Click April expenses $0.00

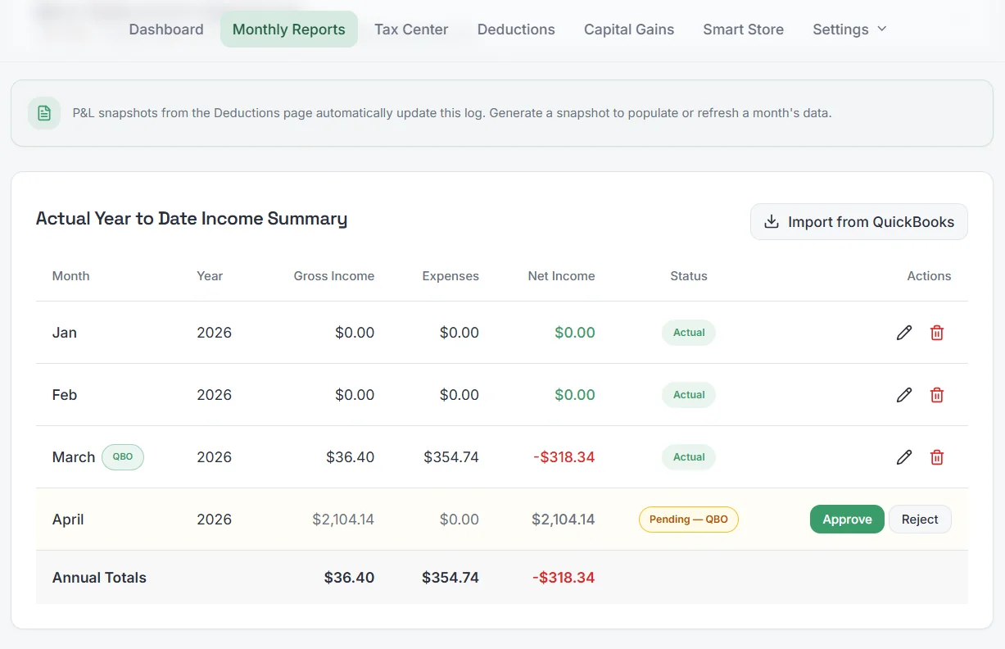459,520
